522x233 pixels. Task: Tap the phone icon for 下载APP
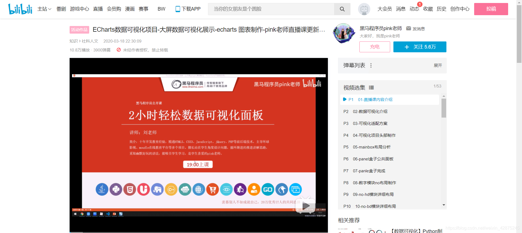pos(178,9)
